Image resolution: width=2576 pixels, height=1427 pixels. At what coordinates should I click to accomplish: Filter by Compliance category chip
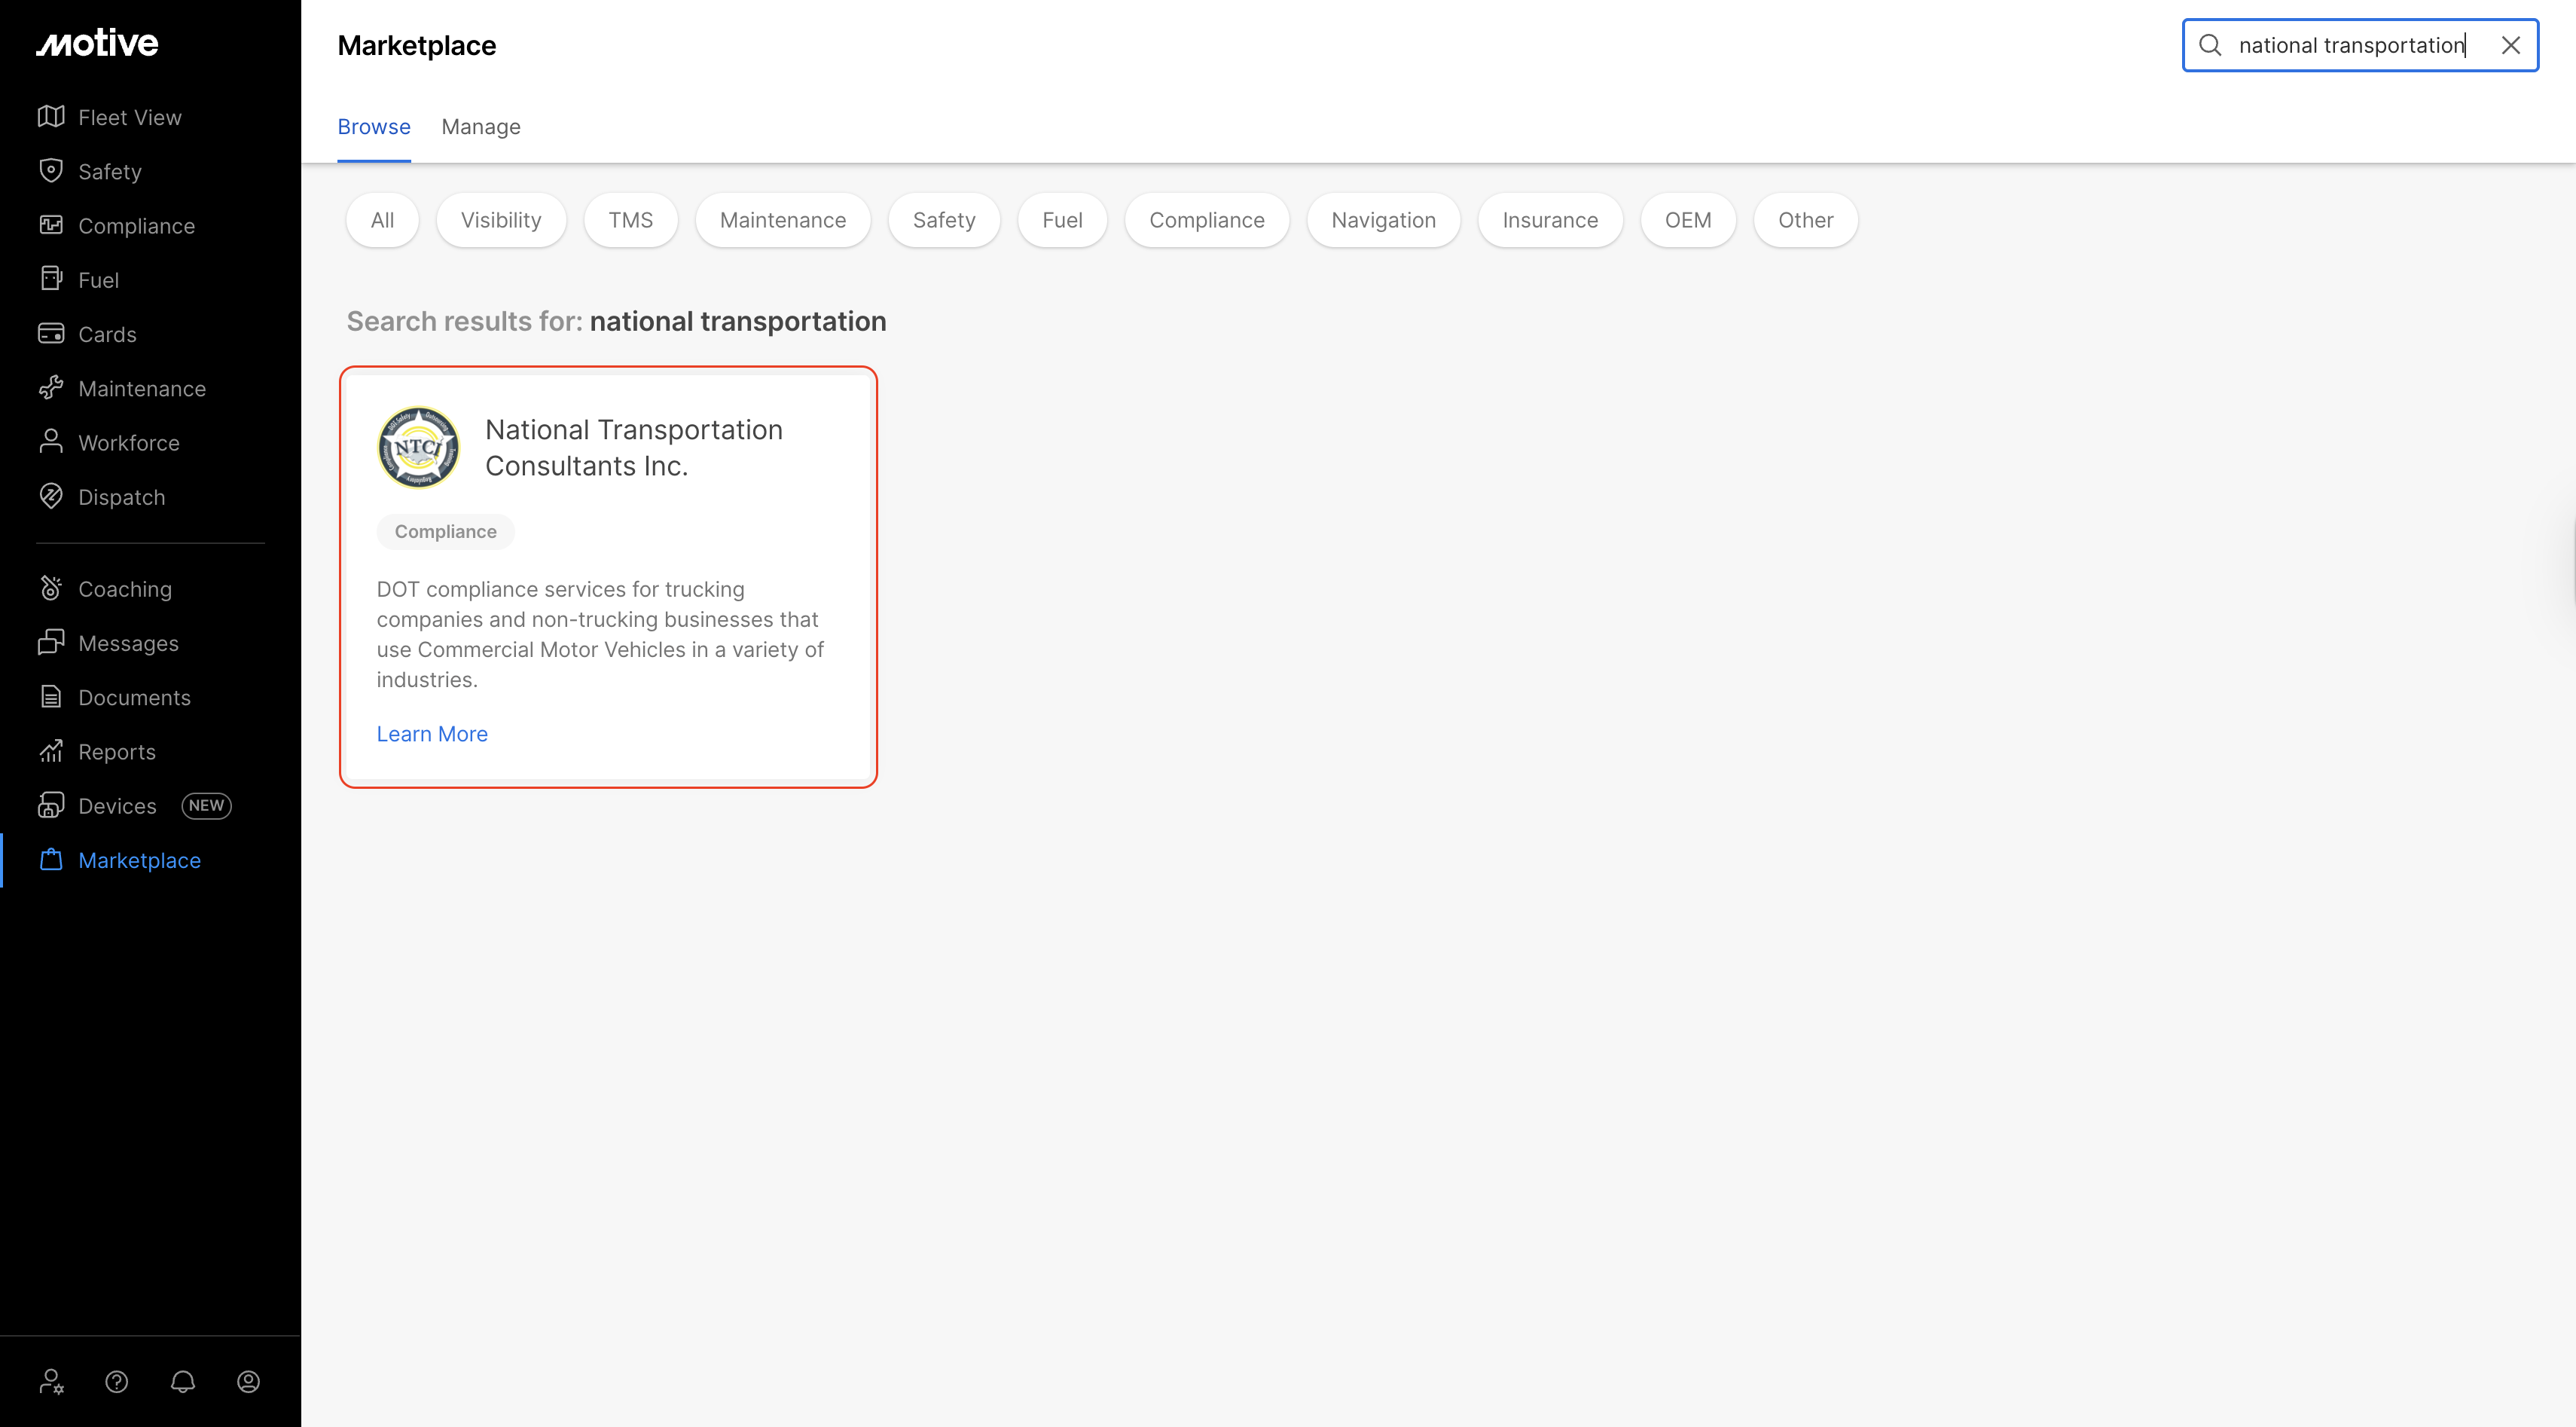click(x=1207, y=220)
